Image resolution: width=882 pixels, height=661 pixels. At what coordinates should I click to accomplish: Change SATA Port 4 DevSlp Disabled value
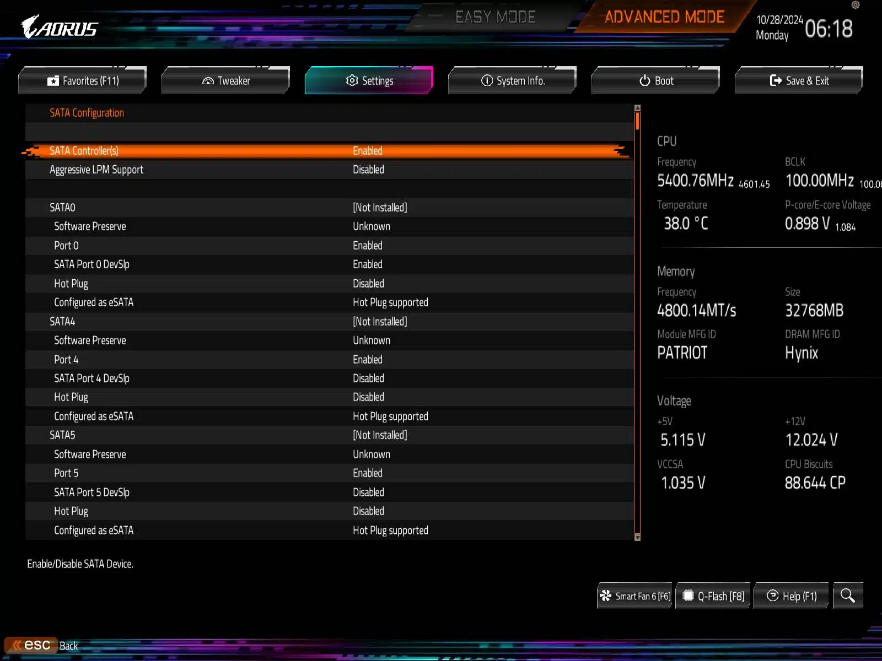pos(368,378)
